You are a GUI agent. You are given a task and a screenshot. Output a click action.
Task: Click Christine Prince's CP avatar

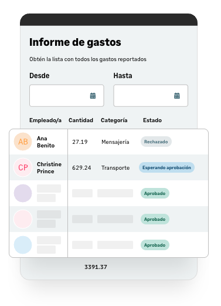coord(23,167)
